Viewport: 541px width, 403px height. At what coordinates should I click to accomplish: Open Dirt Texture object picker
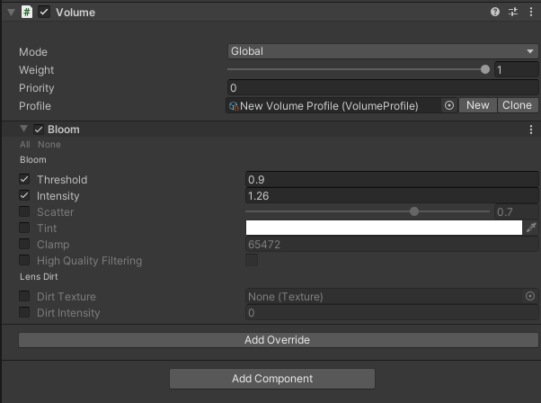529,296
